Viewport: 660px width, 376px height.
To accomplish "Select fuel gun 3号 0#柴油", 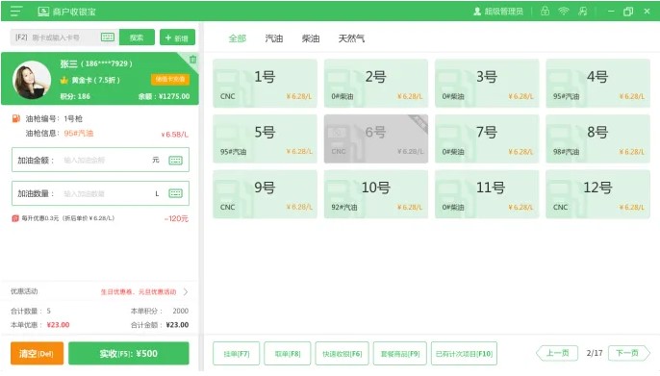I will (487, 84).
